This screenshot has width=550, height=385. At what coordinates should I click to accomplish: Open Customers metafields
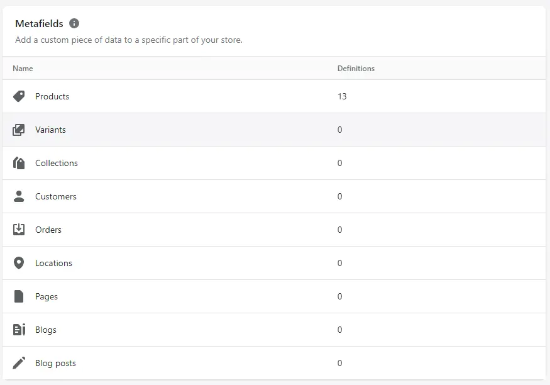(x=56, y=196)
